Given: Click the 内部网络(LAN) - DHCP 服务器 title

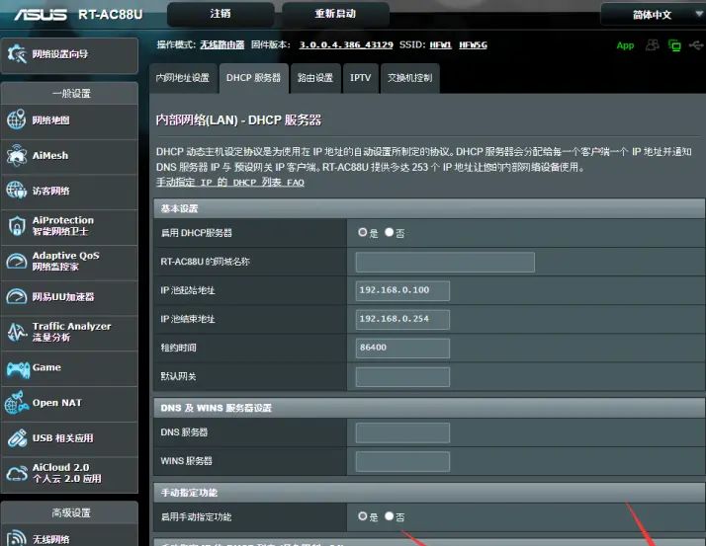Looking at the screenshot, I should (238, 120).
